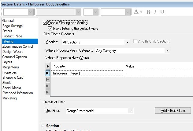
Task: Select the Halloween (Integer) property cell
Action: (87, 73)
